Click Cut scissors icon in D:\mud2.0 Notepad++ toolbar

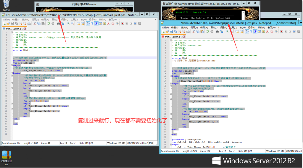[x=193, y=31]
